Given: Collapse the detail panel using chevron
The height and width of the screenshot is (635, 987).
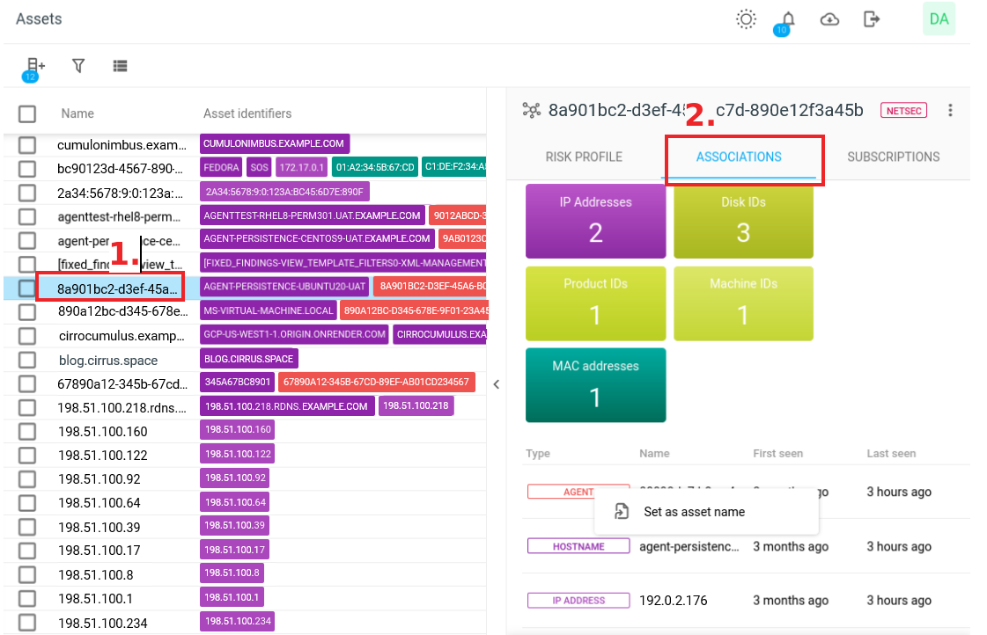Looking at the screenshot, I should coord(497,384).
